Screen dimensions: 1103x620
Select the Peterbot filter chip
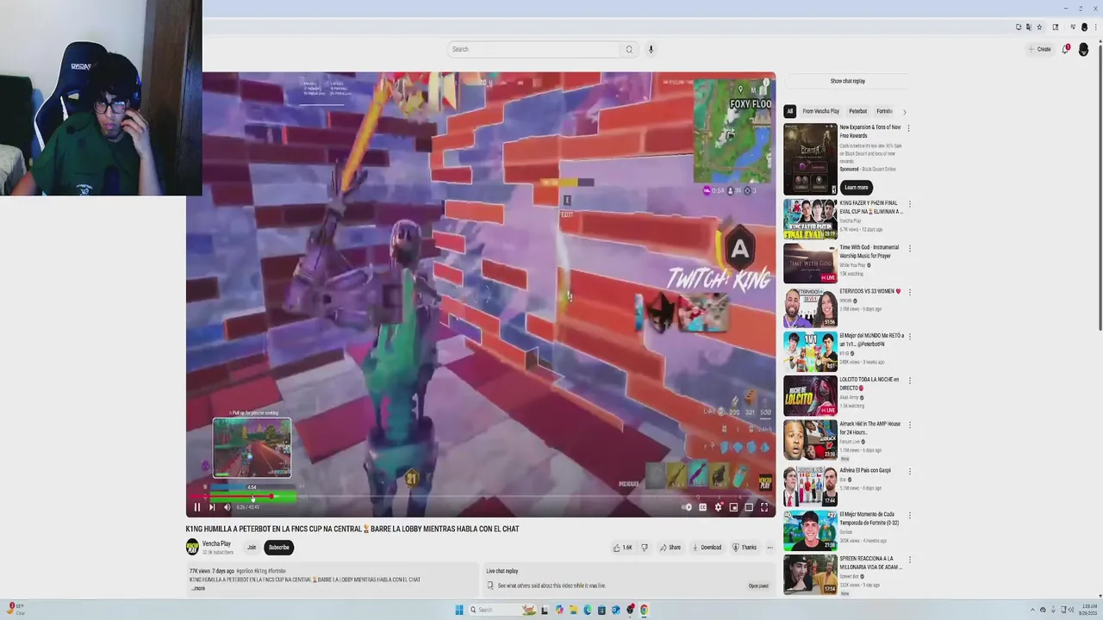pos(857,111)
